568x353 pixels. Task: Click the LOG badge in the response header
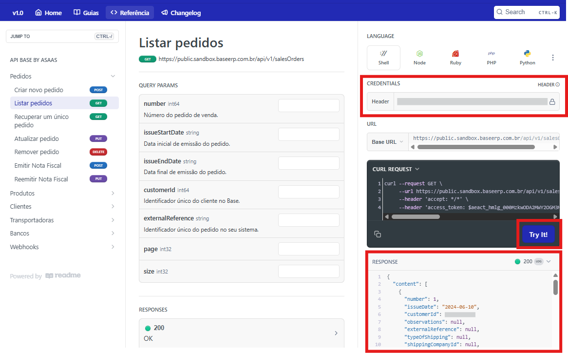coord(539,262)
